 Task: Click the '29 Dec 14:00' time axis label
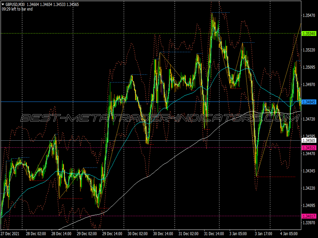coord(112,234)
